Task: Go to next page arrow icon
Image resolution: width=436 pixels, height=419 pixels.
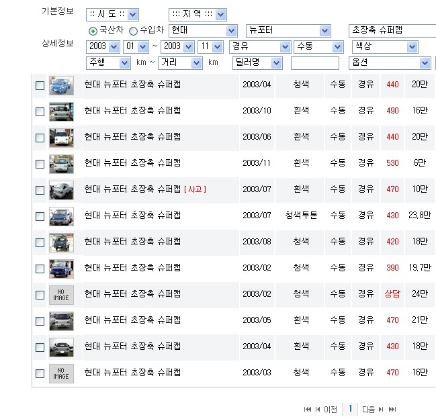Action: coord(381,410)
